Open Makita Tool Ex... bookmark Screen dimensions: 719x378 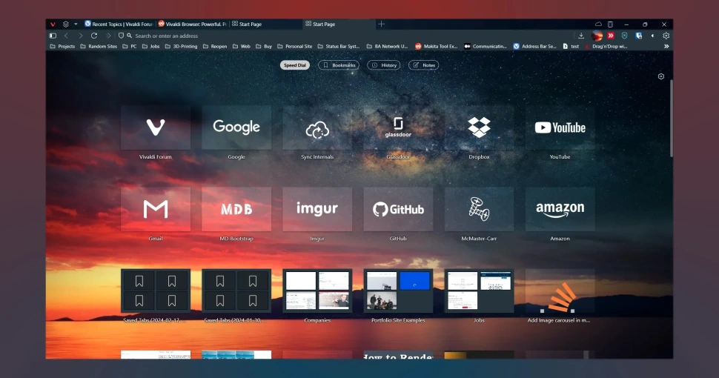[436, 47]
